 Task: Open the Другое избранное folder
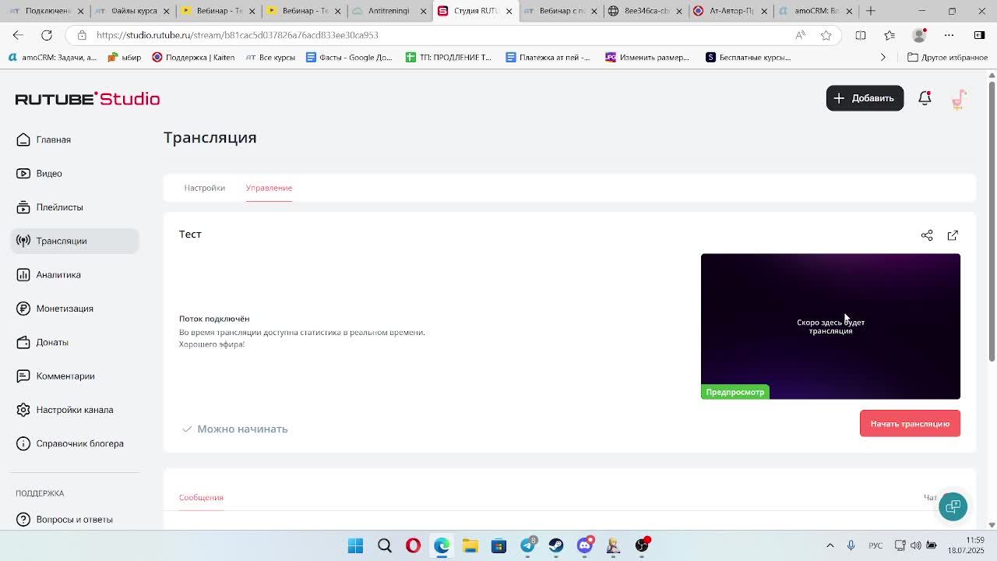point(947,57)
